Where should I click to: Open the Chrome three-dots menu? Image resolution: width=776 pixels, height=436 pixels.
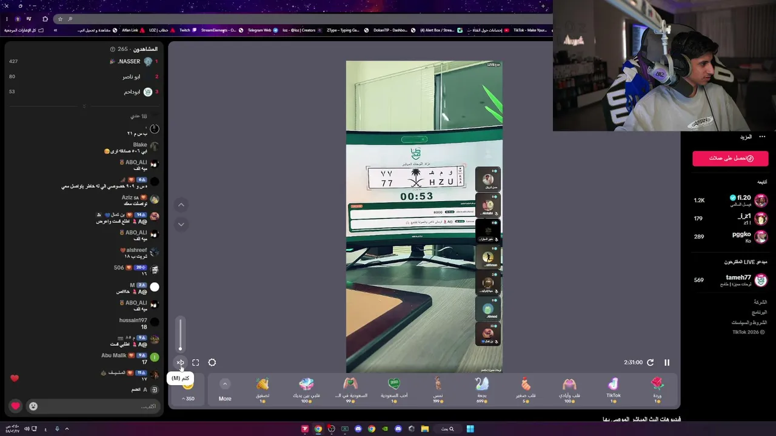8,19
